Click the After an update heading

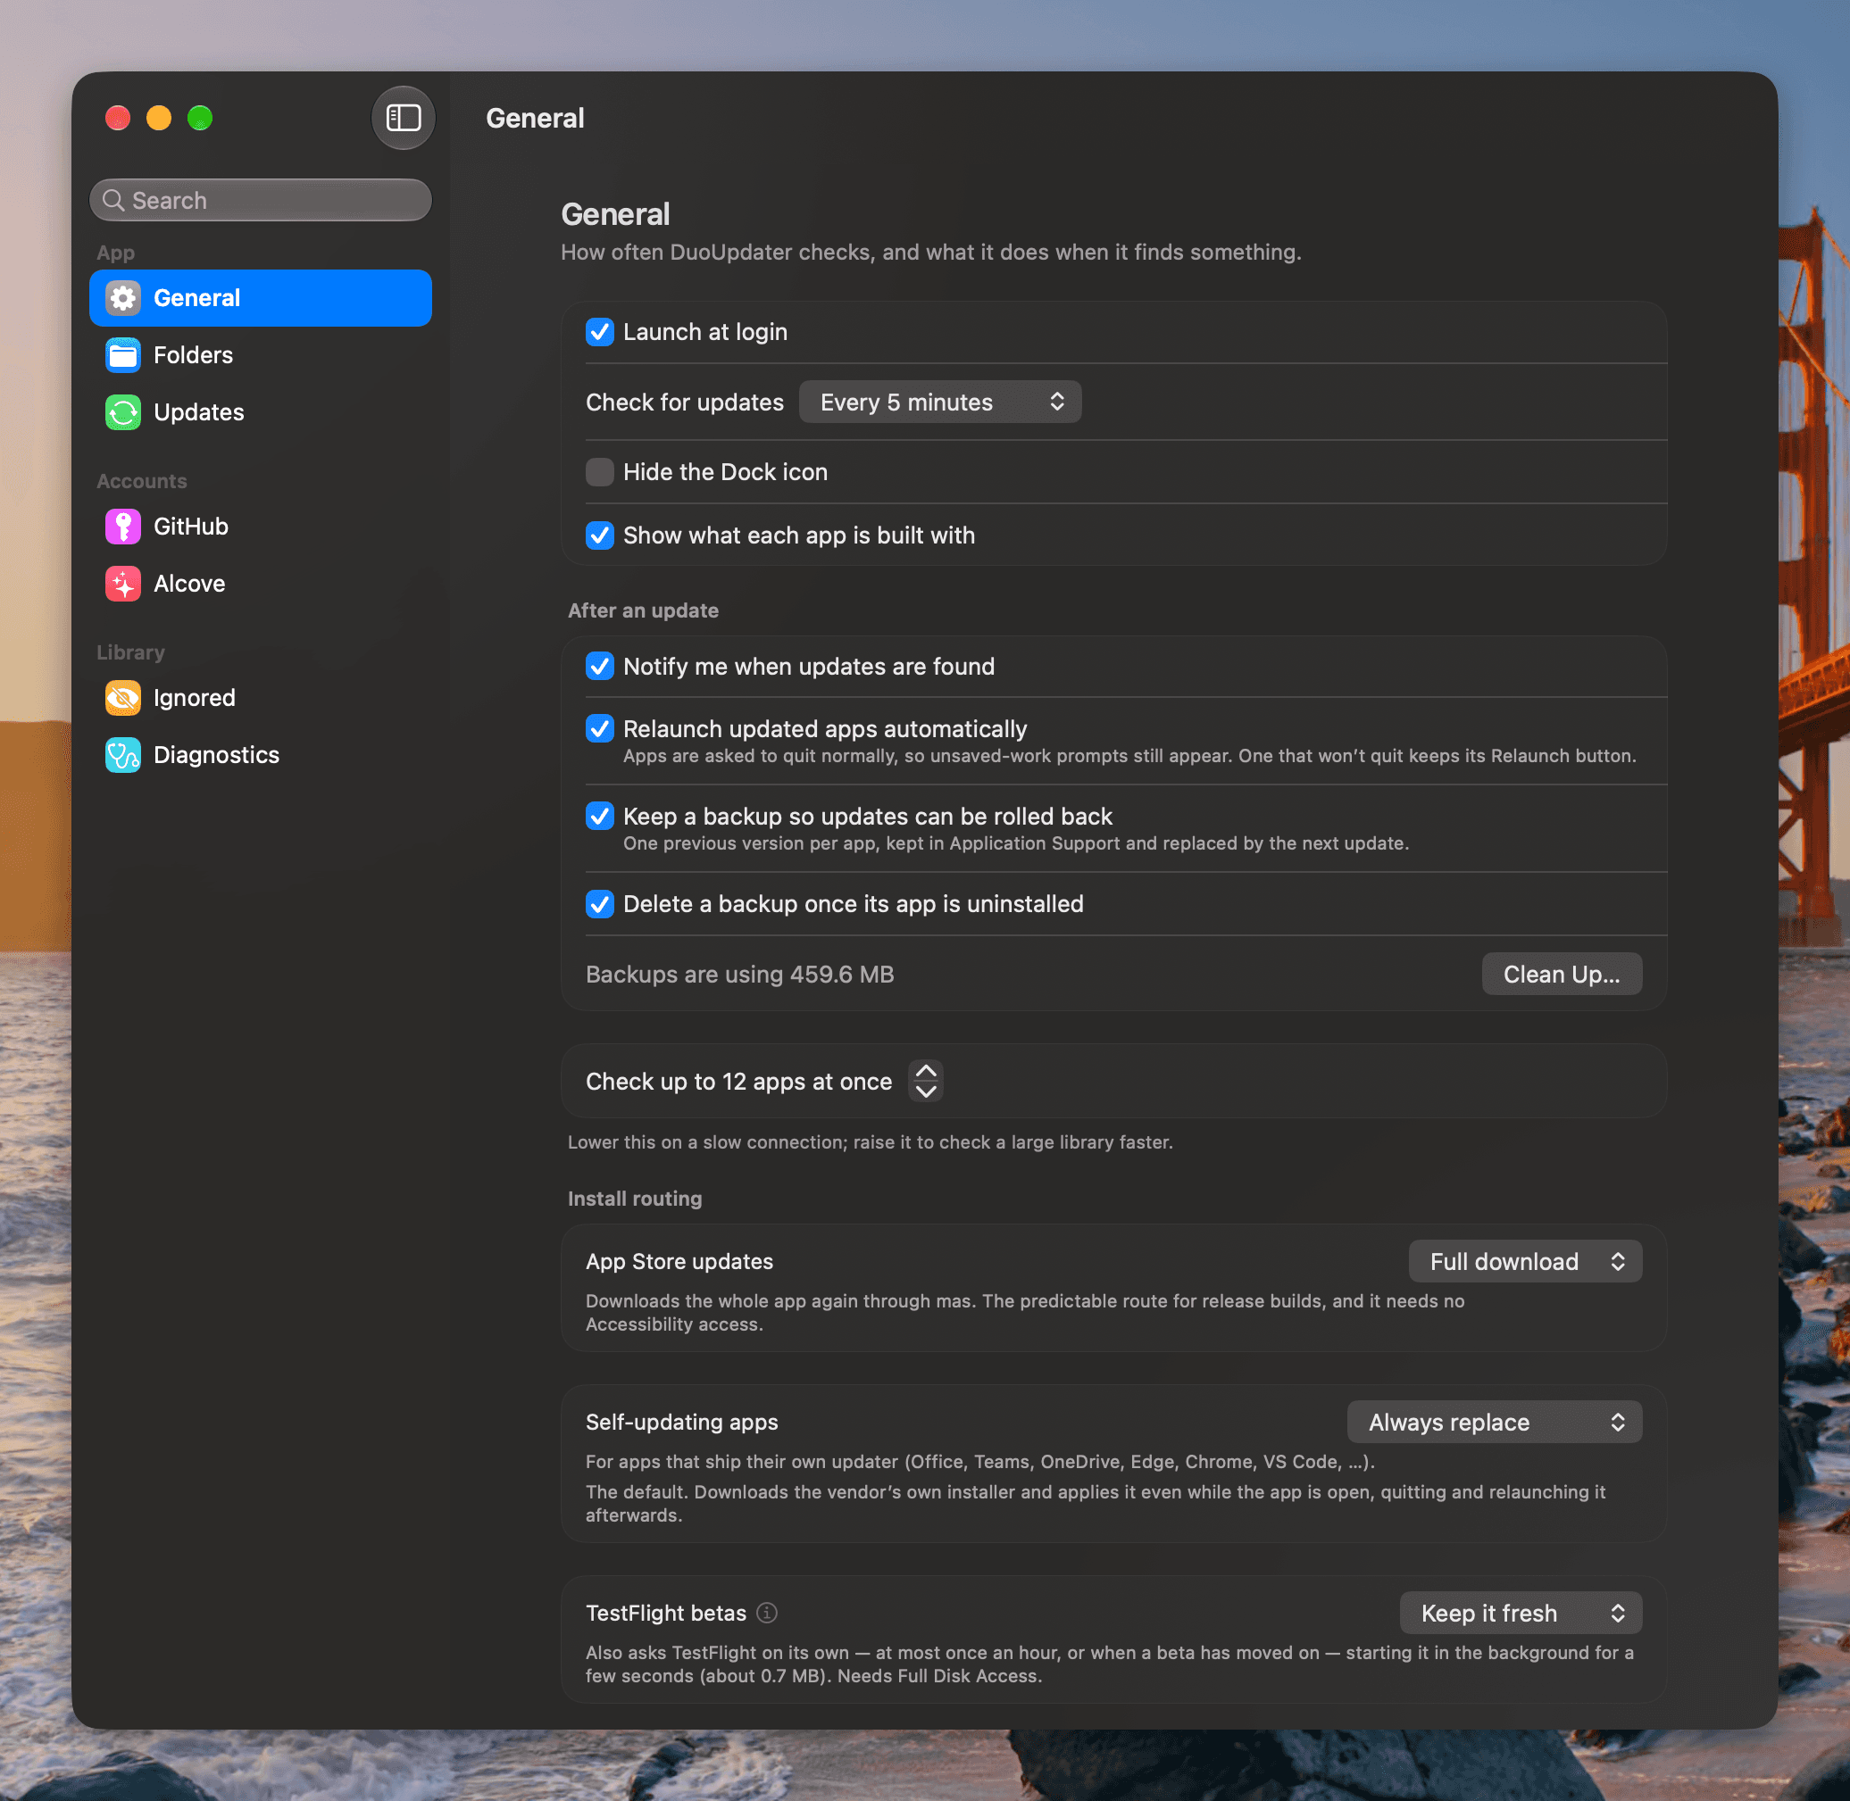644,611
